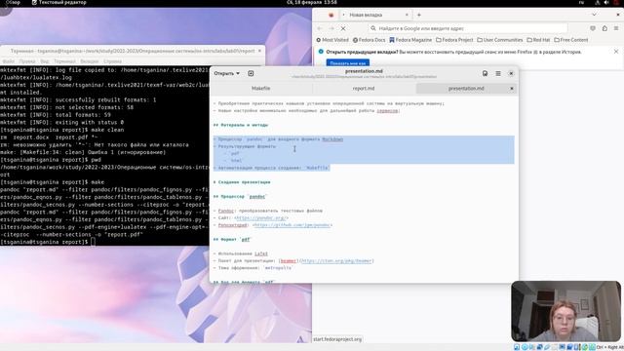Open the 'Открыть' dropdown in the text editor

(226, 74)
